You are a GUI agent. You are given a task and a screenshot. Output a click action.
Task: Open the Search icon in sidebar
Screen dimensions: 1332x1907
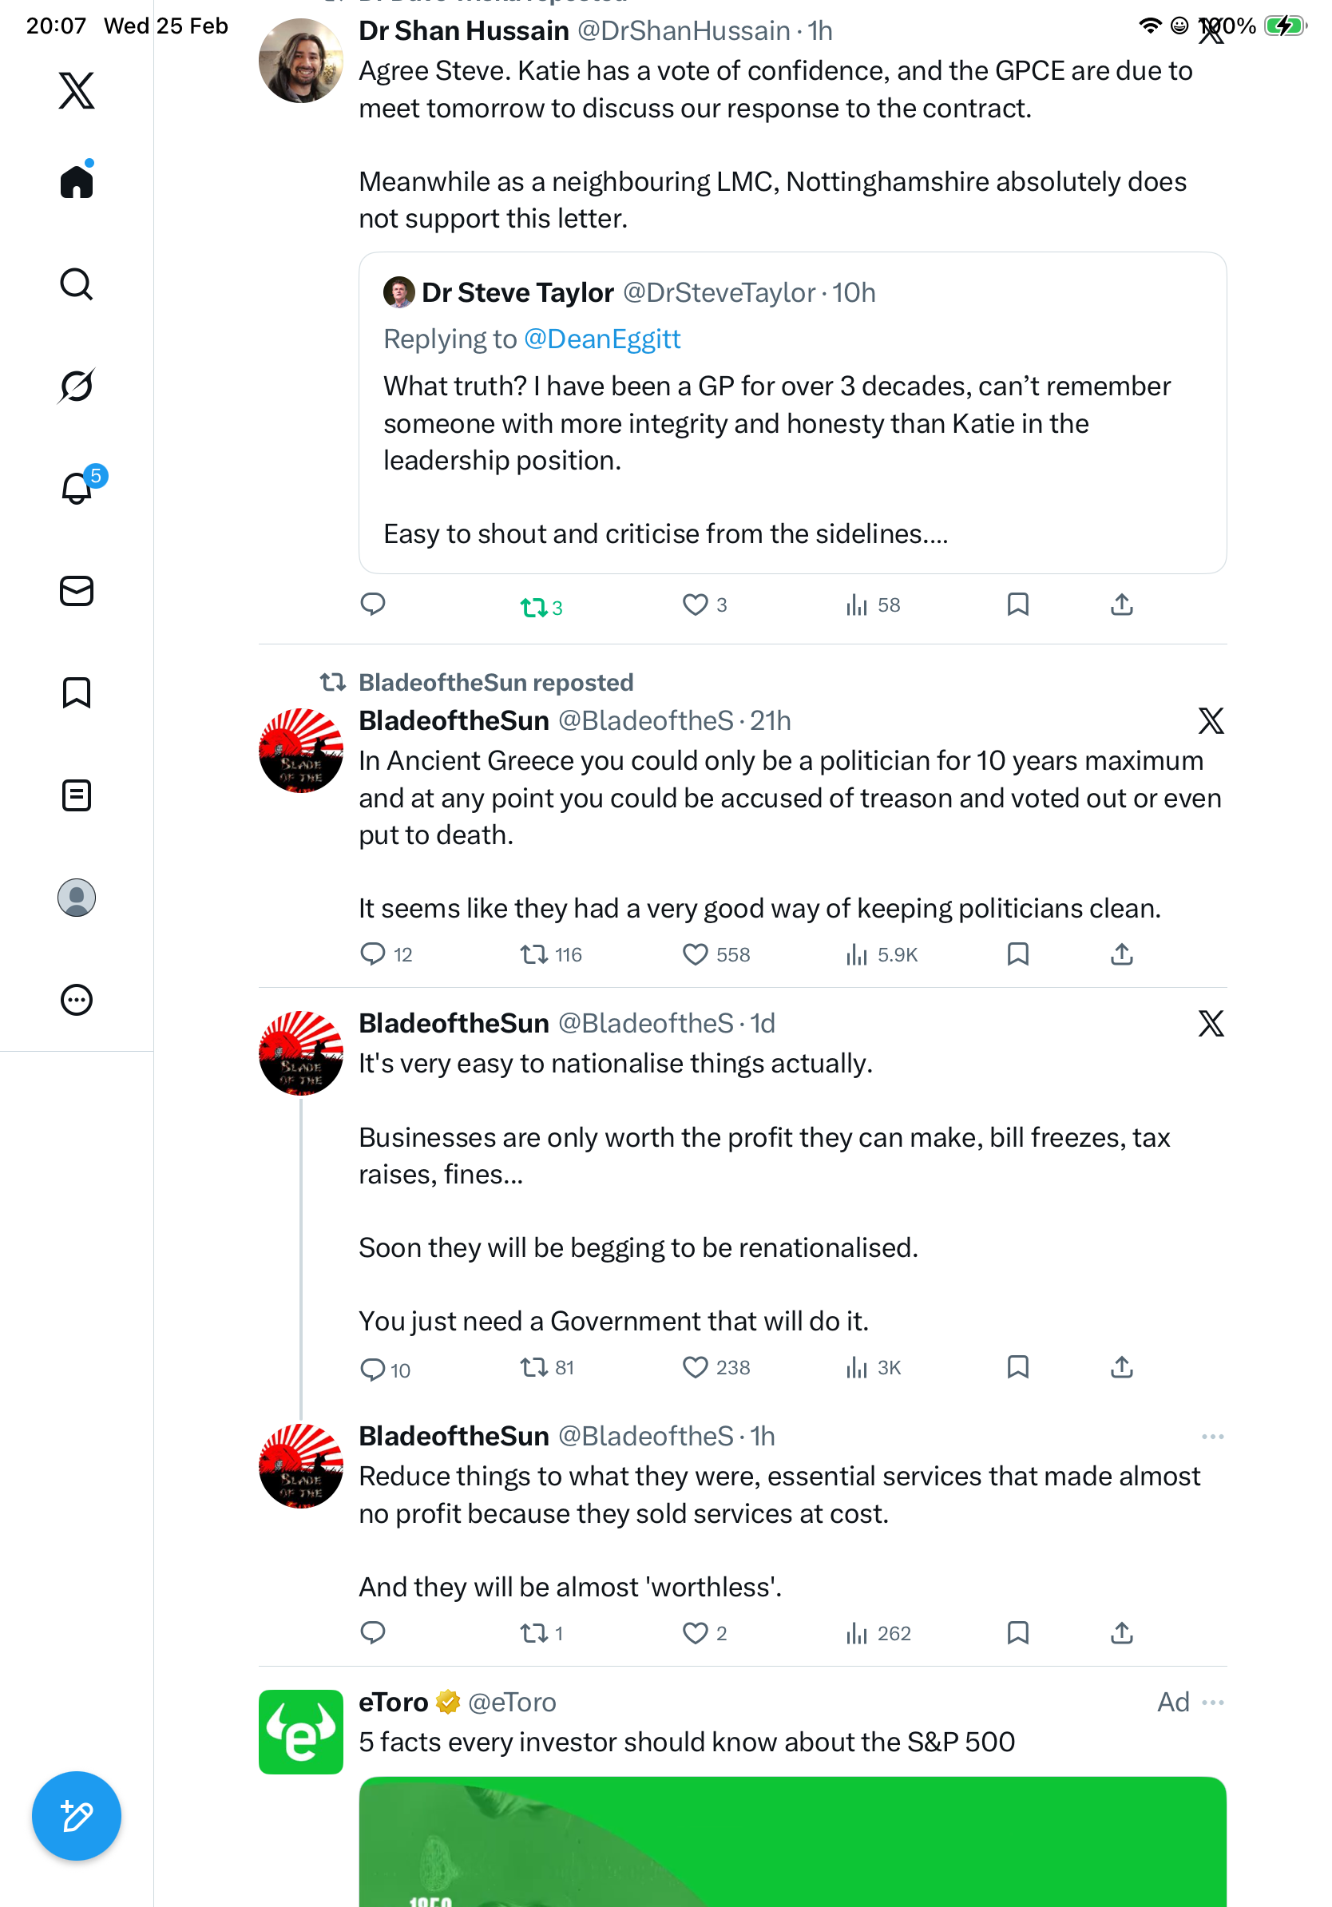click(x=77, y=284)
